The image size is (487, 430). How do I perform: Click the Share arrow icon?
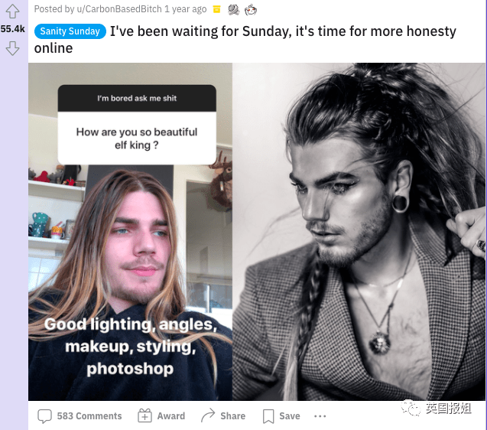[x=208, y=415]
